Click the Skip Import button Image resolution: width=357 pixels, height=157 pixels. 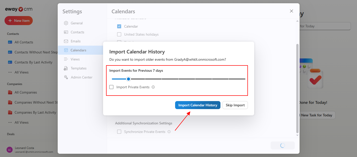[235, 105]
